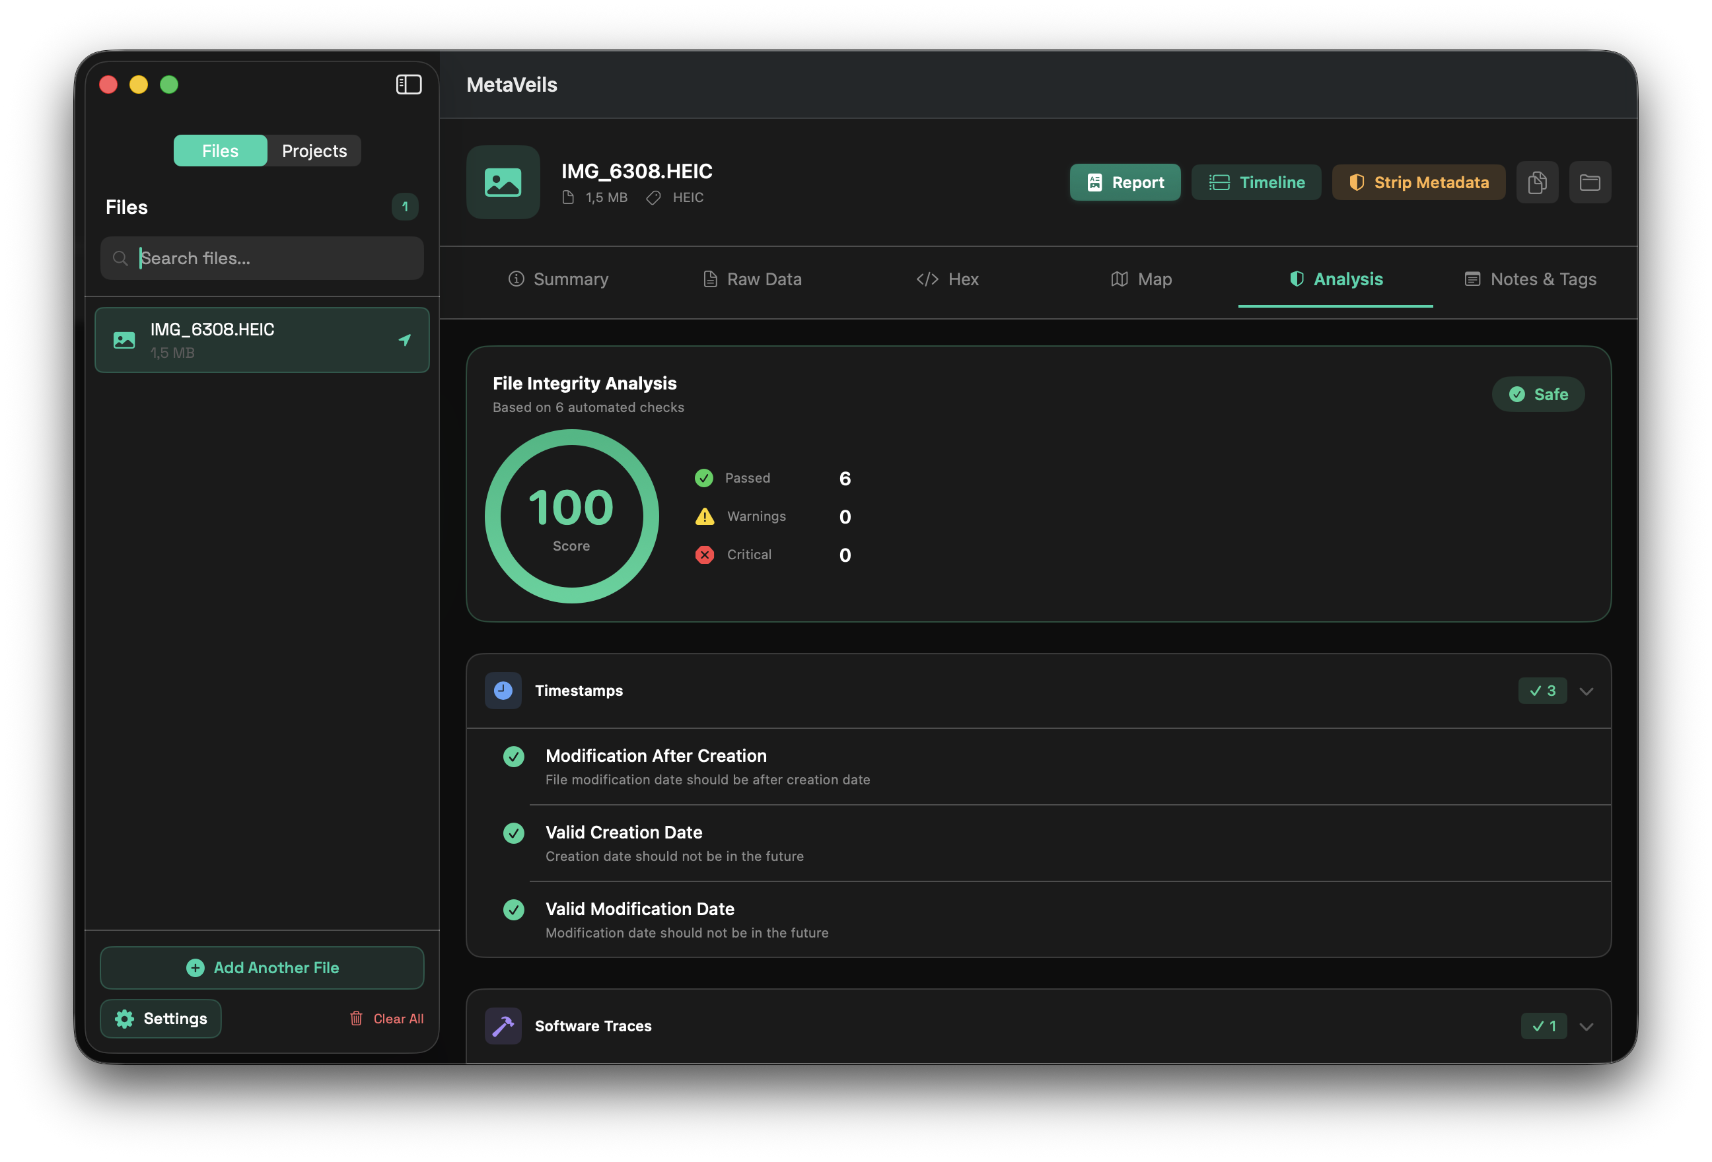The height and width of the screenshot is (1162, 1712).
Task: Switch to Files segment
Action: coord(220,151)
